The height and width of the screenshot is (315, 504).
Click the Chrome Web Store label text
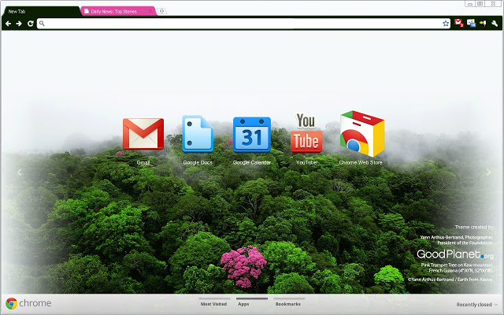[361, 163]
